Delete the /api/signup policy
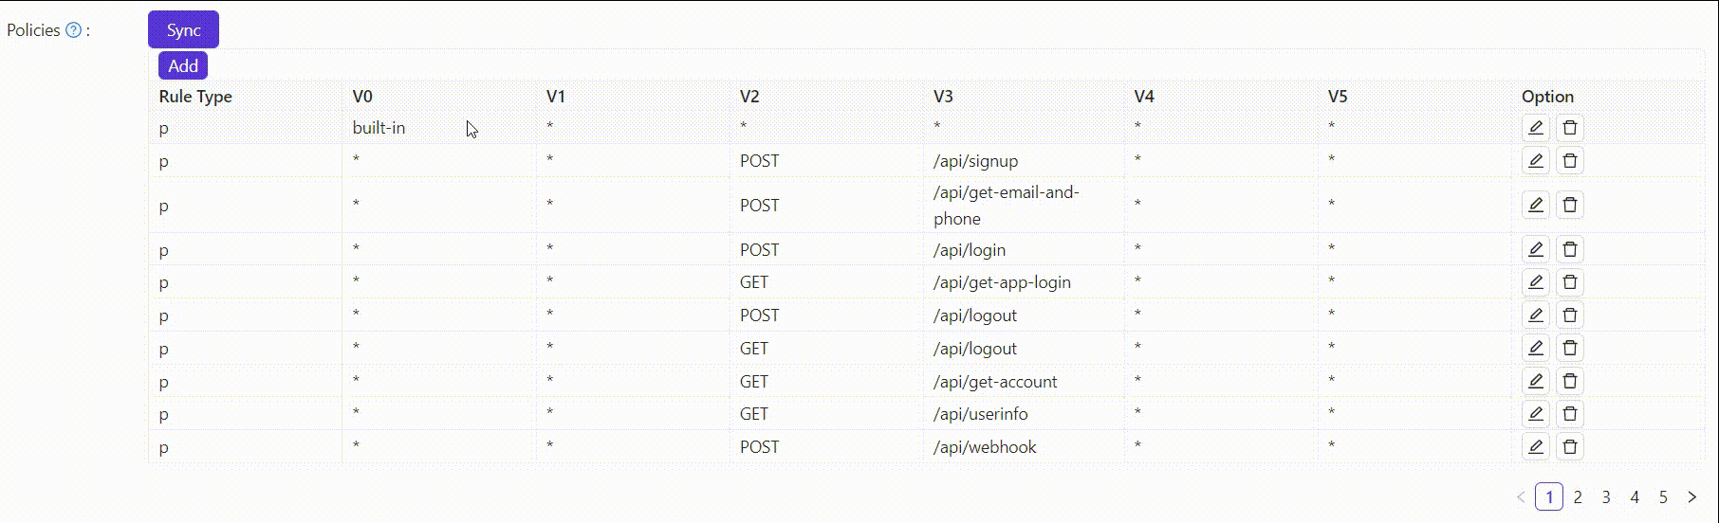Screen dimensions: 1719x523 pos(1570,161)
